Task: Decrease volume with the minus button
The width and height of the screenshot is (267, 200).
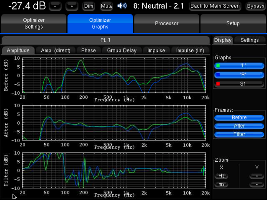Action: pos(55,6)
